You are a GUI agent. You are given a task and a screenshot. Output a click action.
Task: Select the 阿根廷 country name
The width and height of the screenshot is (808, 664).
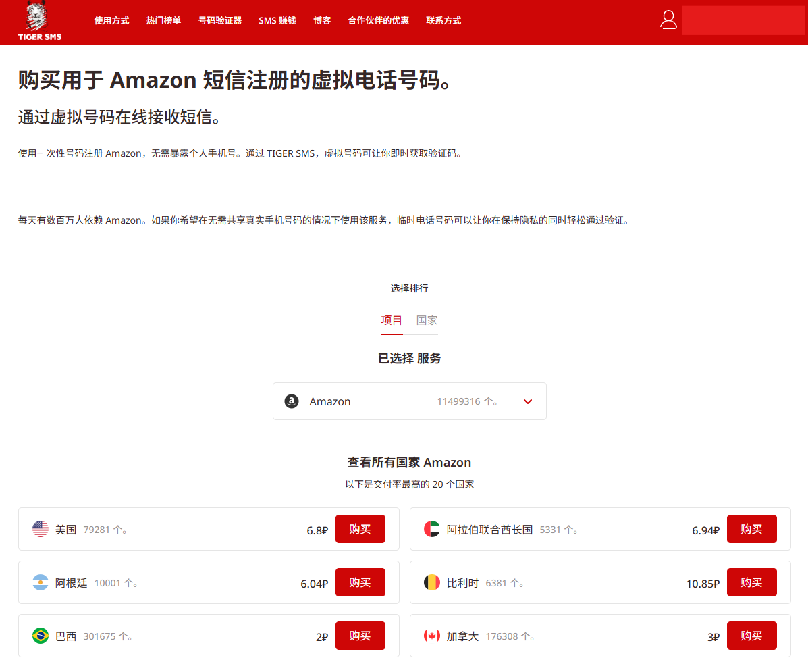[71, 583]
